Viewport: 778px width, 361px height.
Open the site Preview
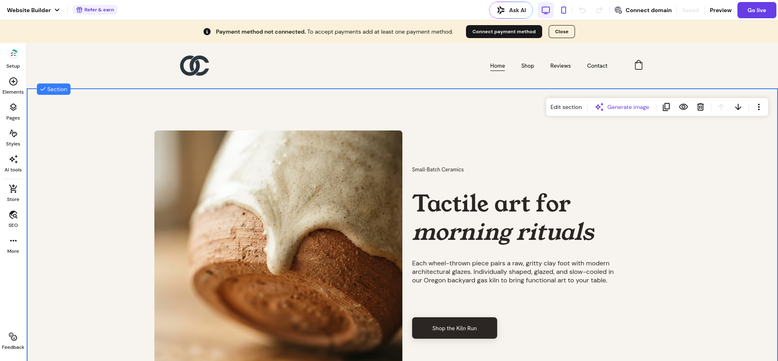click(720, 10)
